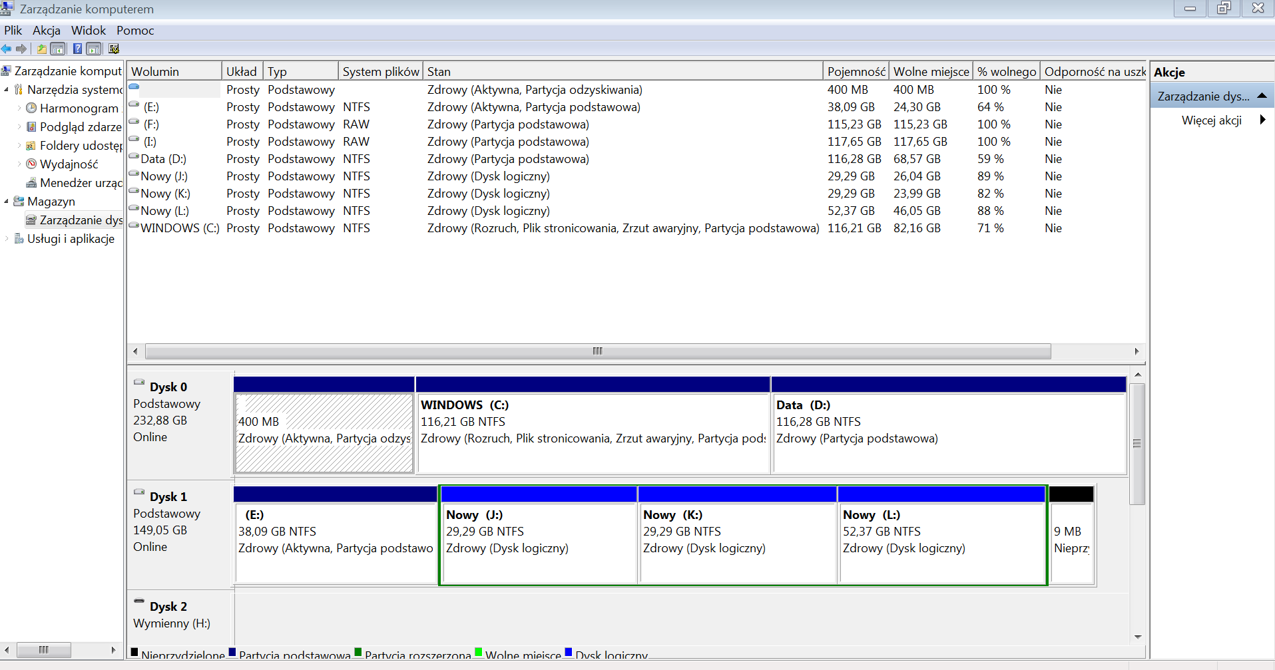The width and height of the screenshot is (1275, 670).
Task: Select the WINDOWS (C:) partition block on Dysk 0
Action: [x=593, y=425]
